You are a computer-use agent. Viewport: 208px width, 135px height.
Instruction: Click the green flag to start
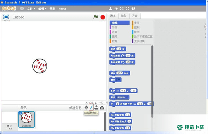(x=96, y=17)
